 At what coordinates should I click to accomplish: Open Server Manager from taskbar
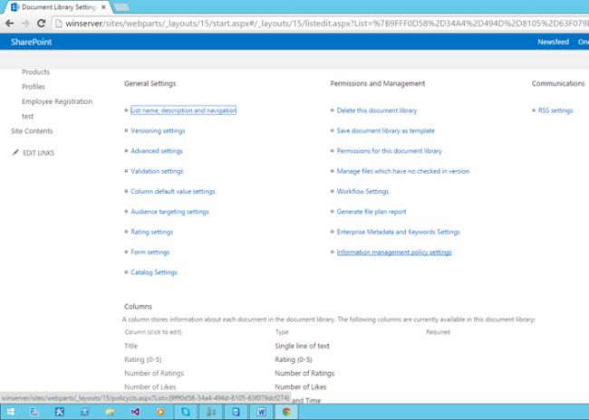34,412
